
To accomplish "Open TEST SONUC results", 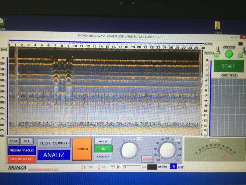I will pos(54,143).
